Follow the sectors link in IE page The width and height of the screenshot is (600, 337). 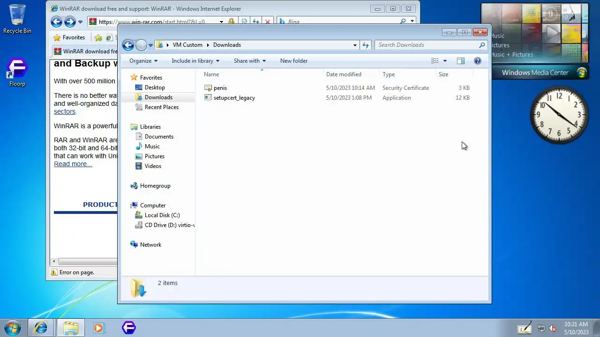click(65, 111)
